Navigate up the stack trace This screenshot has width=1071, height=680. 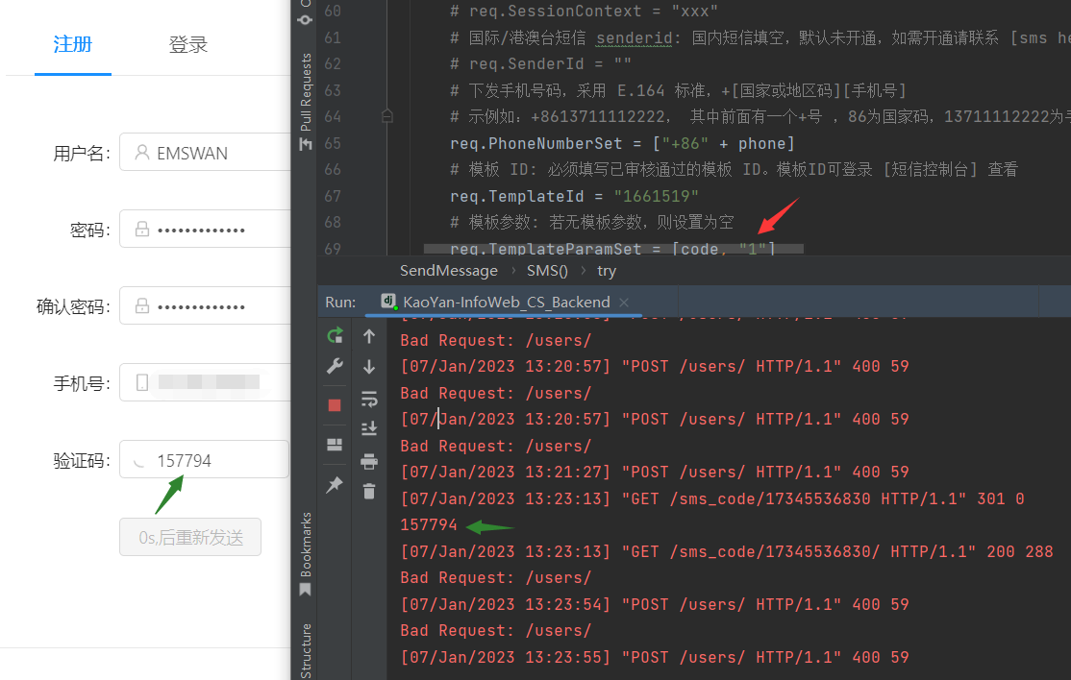click(x=369, y=336)
